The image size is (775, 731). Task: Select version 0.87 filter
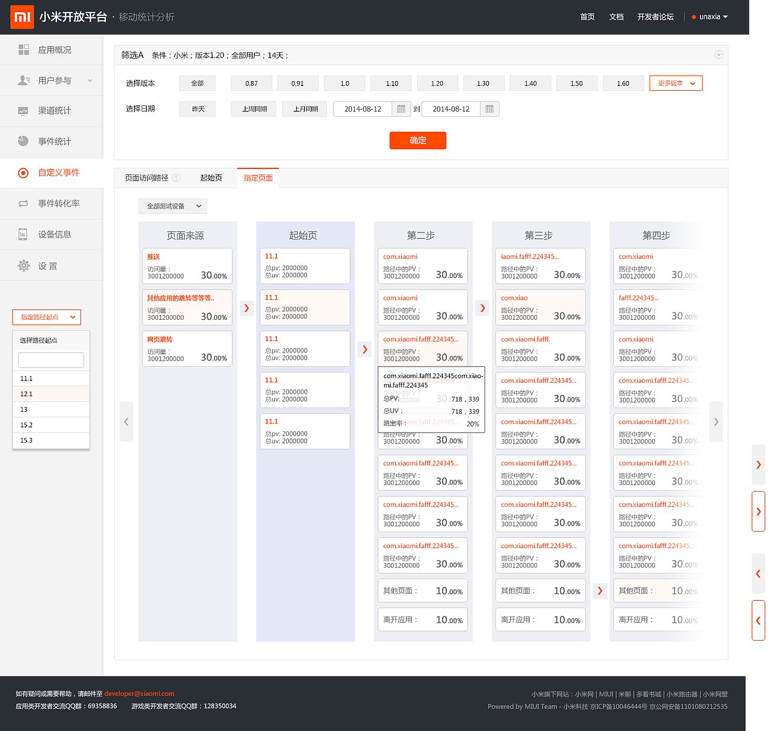[x=251, y=84]
